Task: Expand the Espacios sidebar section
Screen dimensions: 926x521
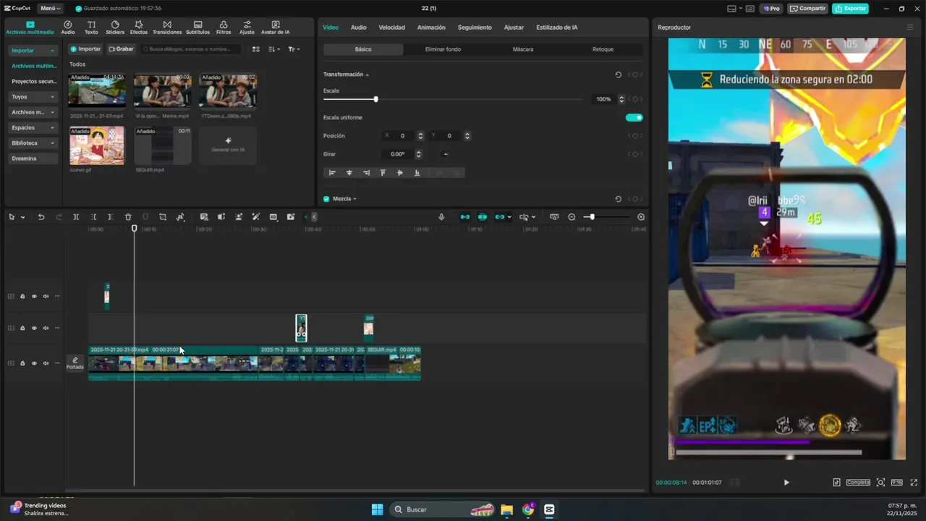Action: click(33, 127)
